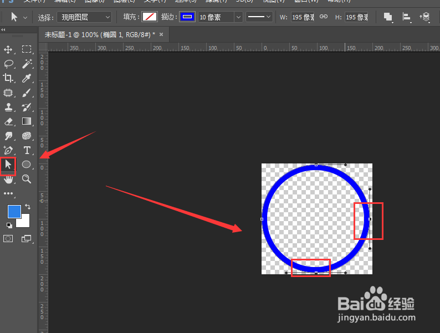Select the Crop tool
Viewport: 440px width, 333px height.
coord(8,78)
